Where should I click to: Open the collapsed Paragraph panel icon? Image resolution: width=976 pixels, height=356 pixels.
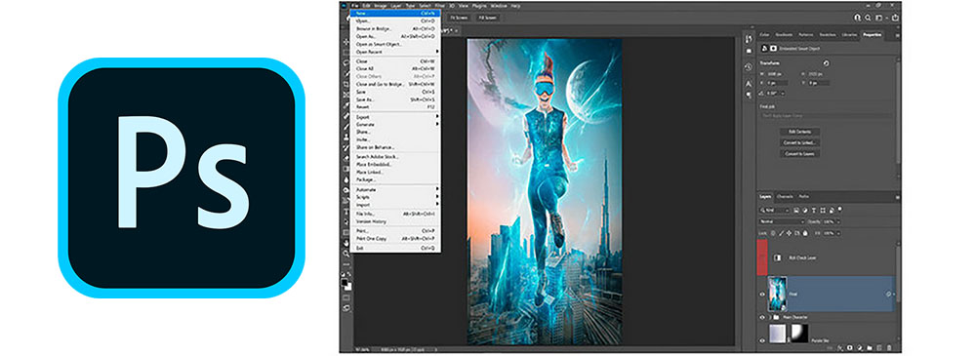tap(749, 95)
